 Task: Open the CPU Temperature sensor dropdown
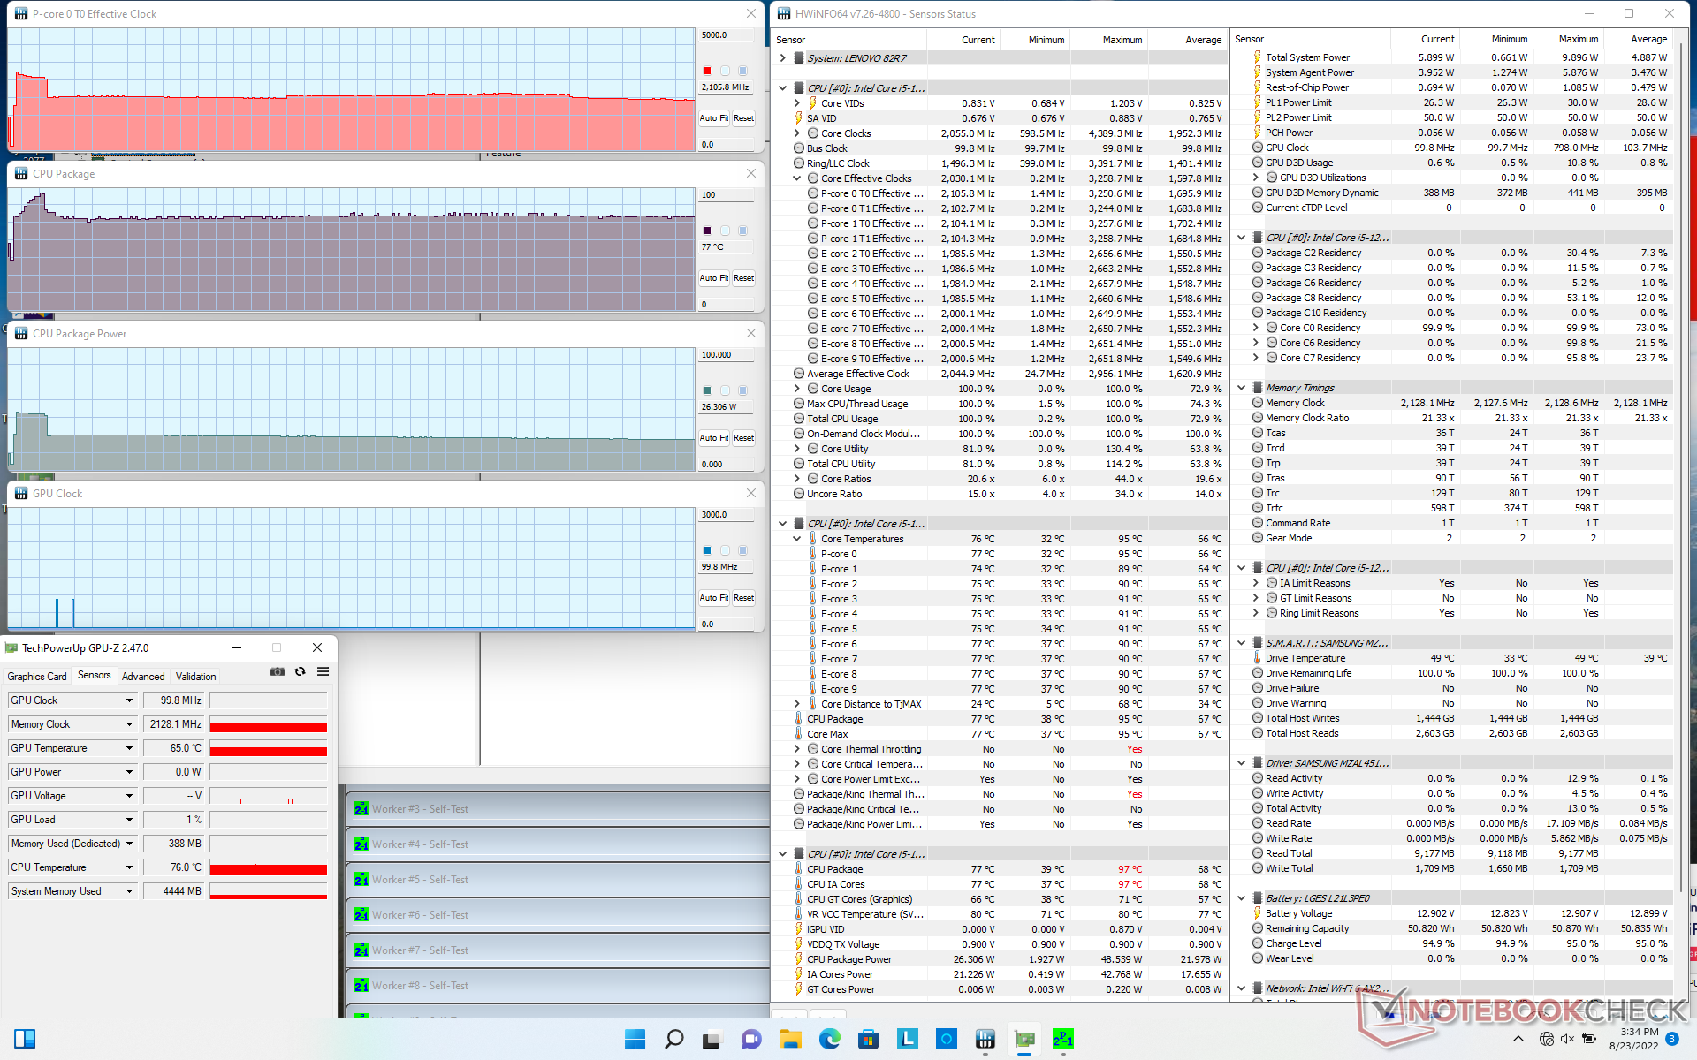129,867
